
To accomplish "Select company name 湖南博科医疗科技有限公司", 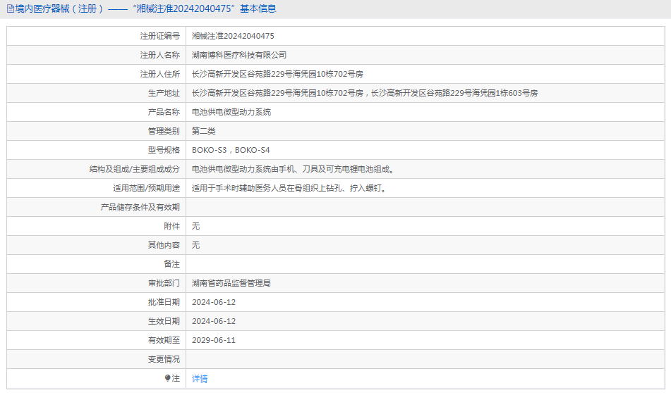I will click(239, 55).
